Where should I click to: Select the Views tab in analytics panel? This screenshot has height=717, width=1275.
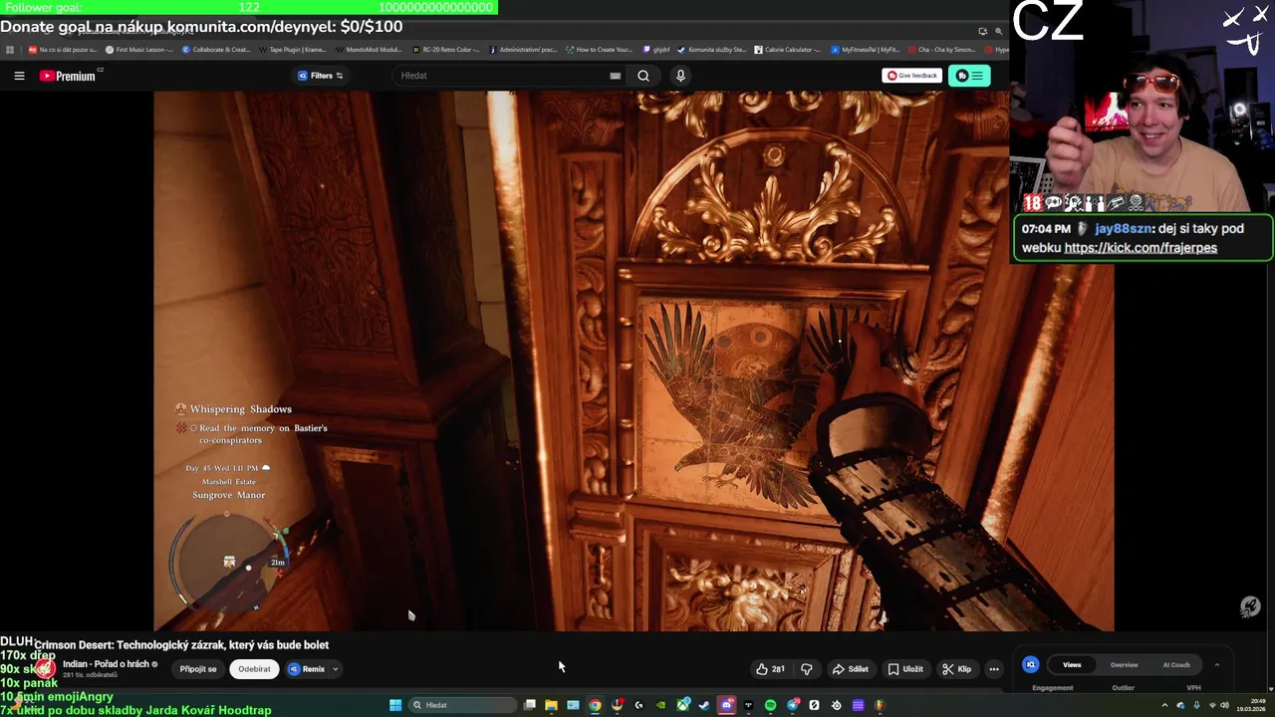[1072, 664]
